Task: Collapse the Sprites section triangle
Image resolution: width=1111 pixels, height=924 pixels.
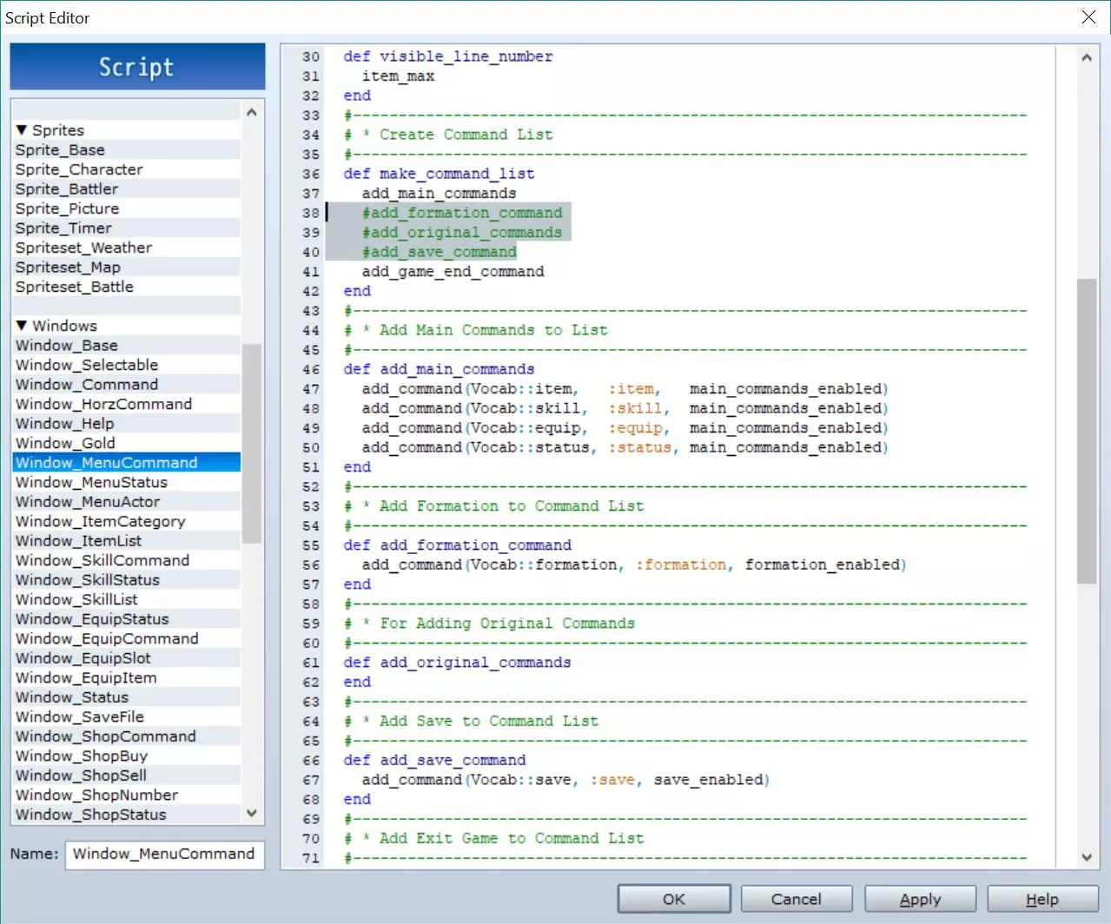Action: tap(22, 130)
